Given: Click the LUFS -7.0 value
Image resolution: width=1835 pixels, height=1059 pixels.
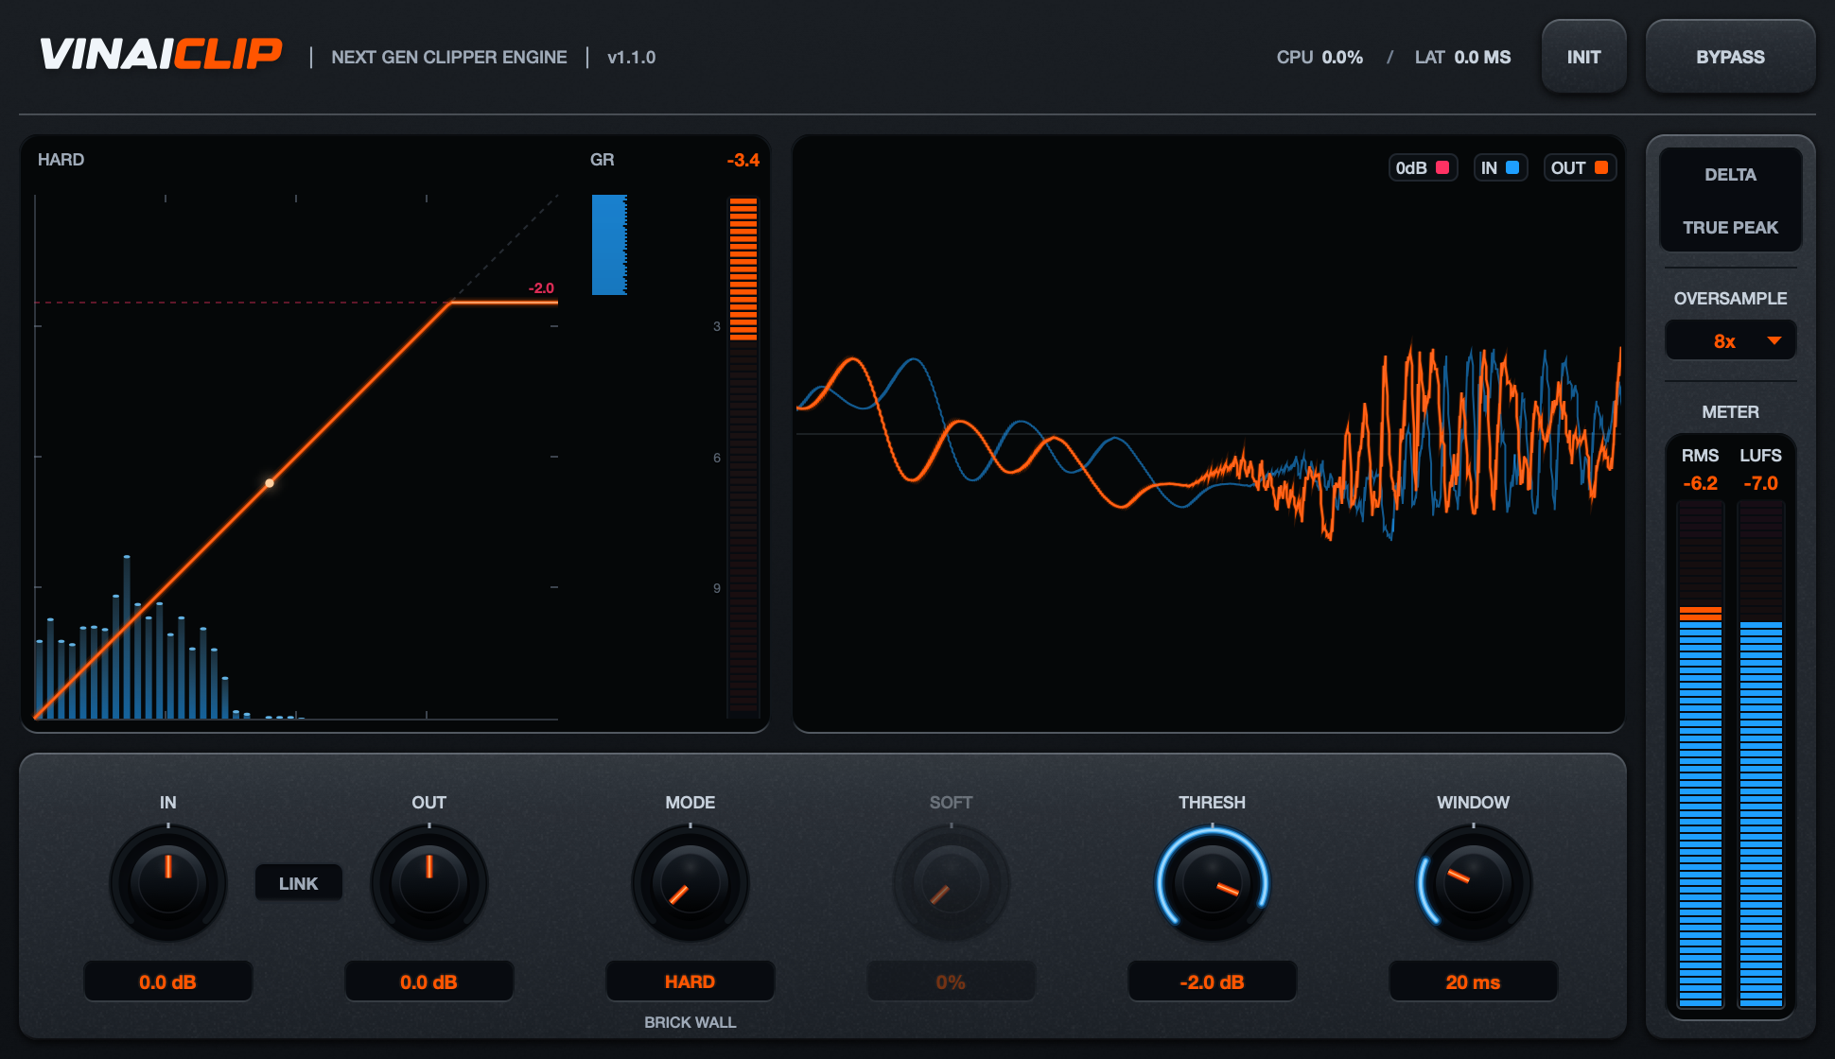Looking at the screenshot, I should tap(1761, 483).
